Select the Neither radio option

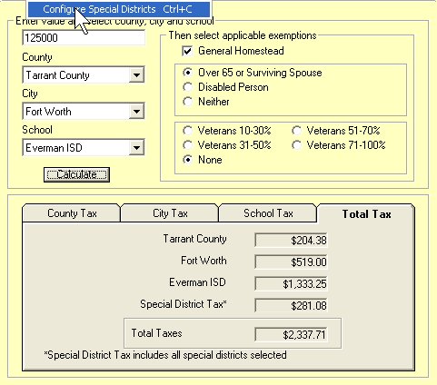(187, 102)
